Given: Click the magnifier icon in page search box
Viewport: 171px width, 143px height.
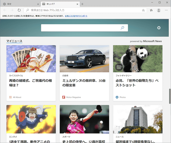Looking at the screenshot, I should pyautogui.click(x=122, y=28).
